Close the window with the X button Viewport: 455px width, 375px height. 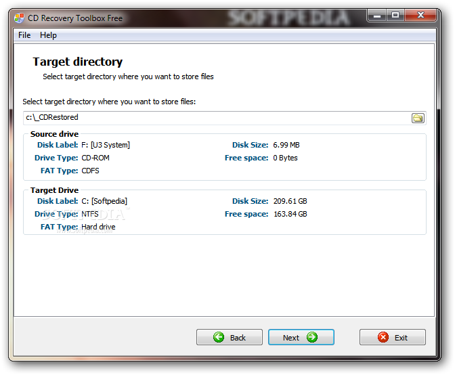(x=420, y=16)
